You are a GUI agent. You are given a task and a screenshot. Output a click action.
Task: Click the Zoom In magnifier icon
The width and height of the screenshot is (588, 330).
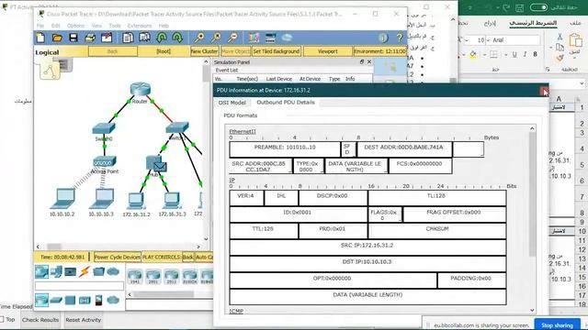point(199,38)
